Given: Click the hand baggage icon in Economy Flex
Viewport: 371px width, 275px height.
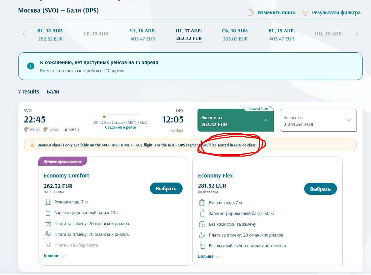Looking at the screenshot, I should [x=202, y=203].
